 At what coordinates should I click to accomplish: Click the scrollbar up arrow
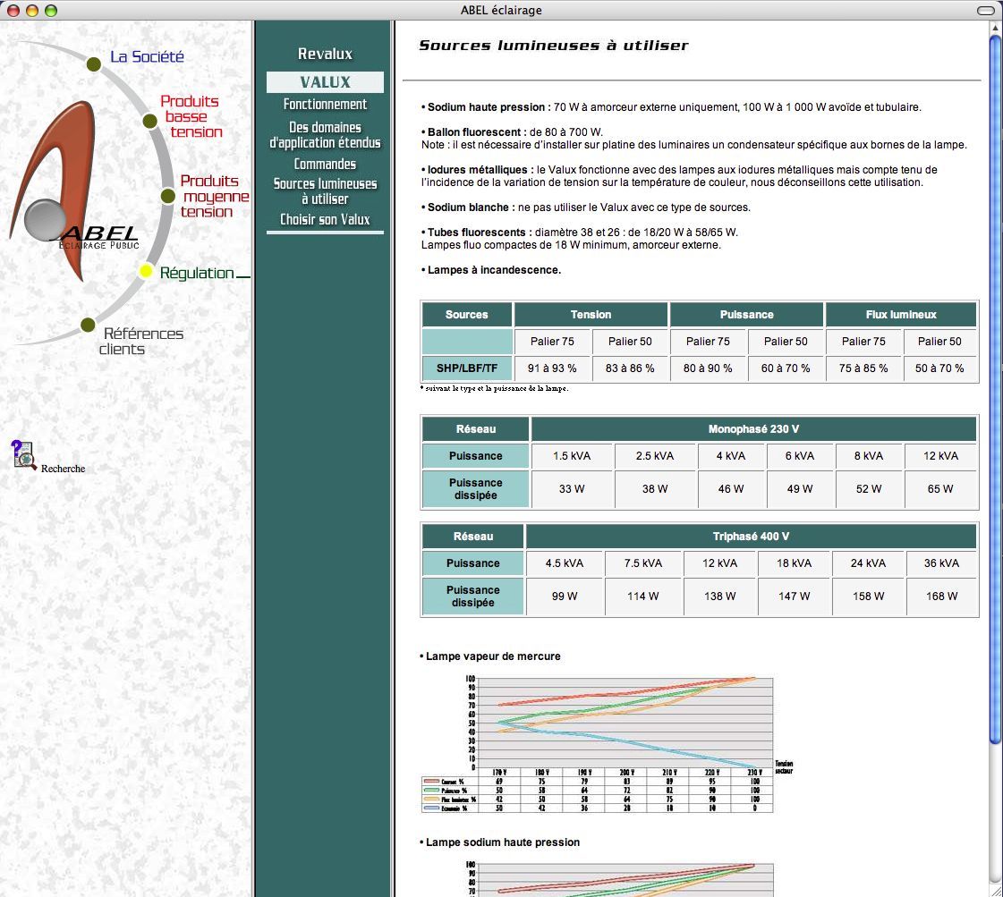click(995, 26)
